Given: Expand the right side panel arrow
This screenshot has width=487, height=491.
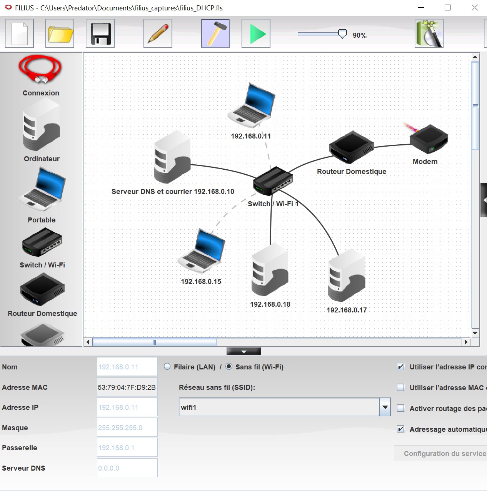Looking at the screenshot, I should (484, 200).
